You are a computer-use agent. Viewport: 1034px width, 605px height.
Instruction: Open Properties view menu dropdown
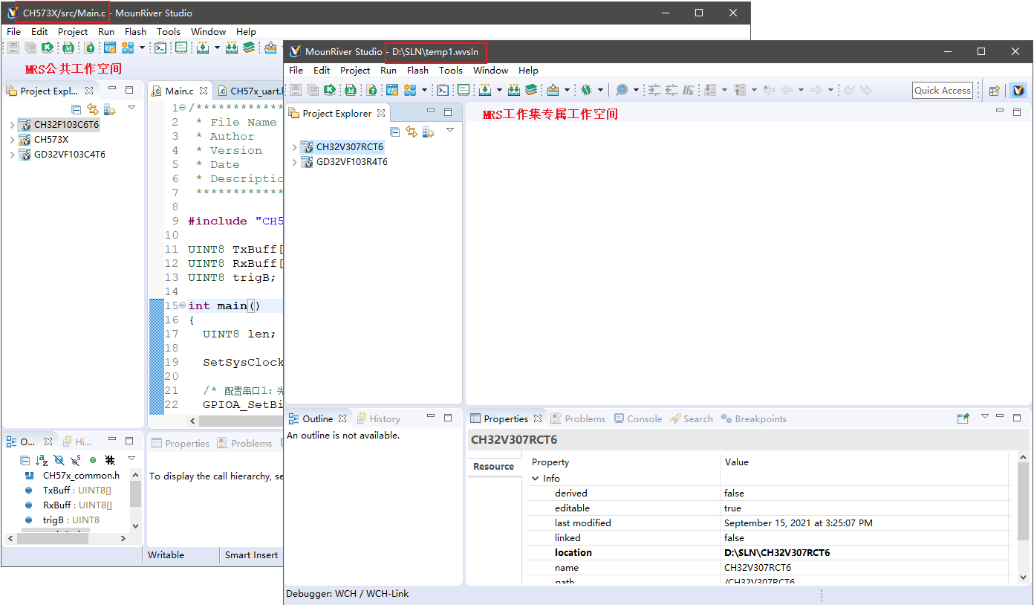tap(985, 417)
